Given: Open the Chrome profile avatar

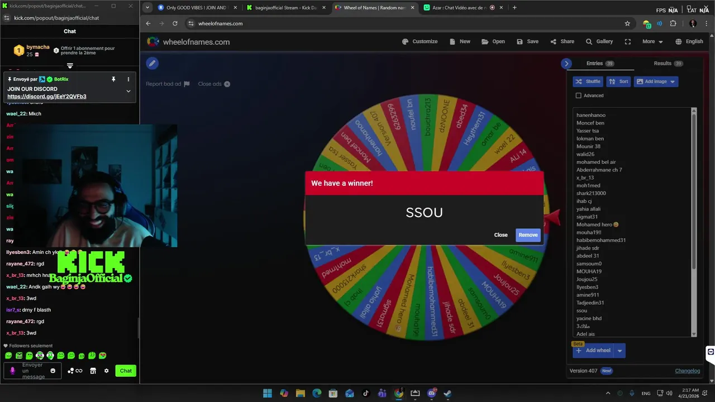Looking at the screenshot, I should [693, 23].
